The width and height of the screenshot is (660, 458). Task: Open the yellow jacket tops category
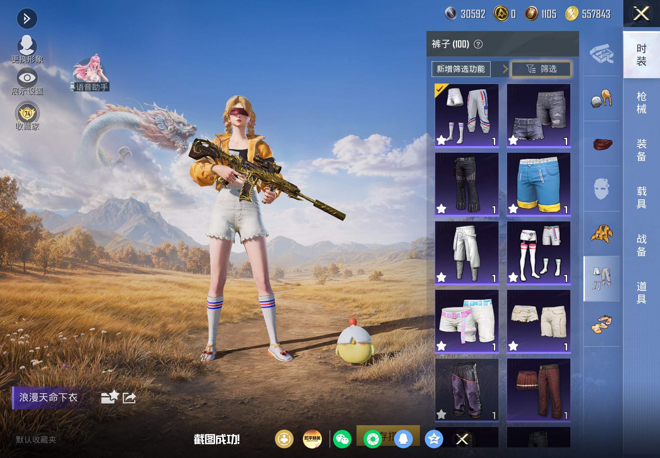(x=601, y=234)
